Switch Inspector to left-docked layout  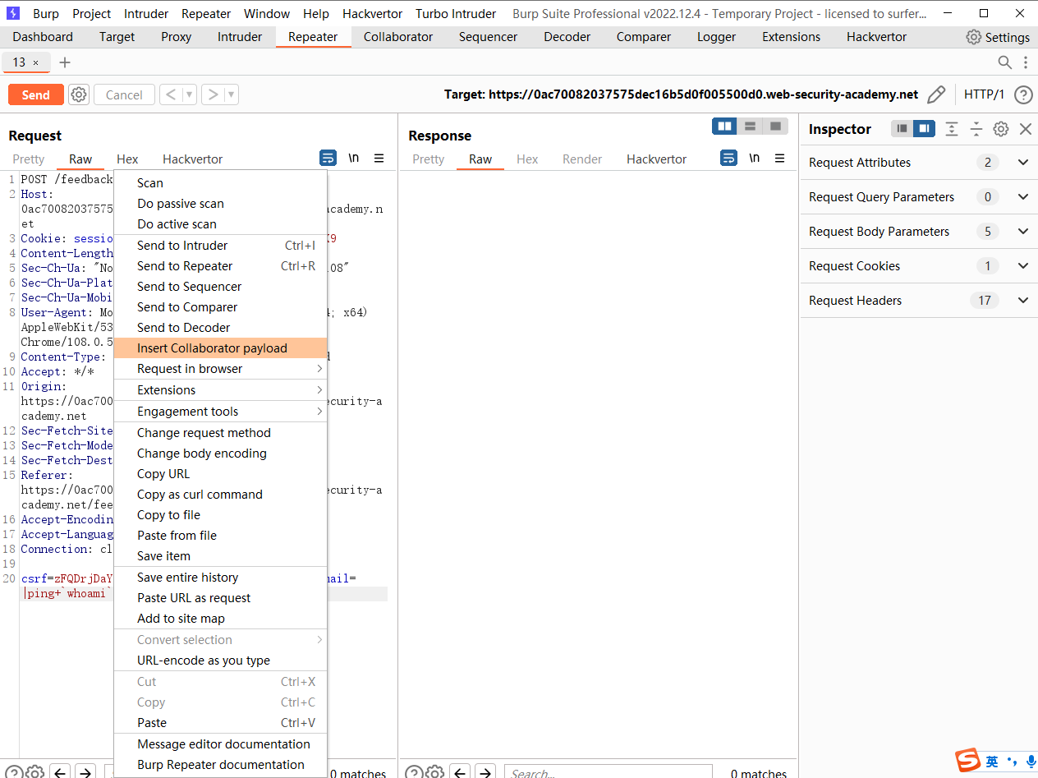point(903,129)
